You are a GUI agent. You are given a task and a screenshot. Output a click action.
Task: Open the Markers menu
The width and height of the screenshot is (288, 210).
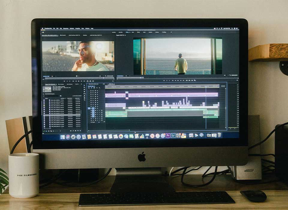[x=72, y=28]
